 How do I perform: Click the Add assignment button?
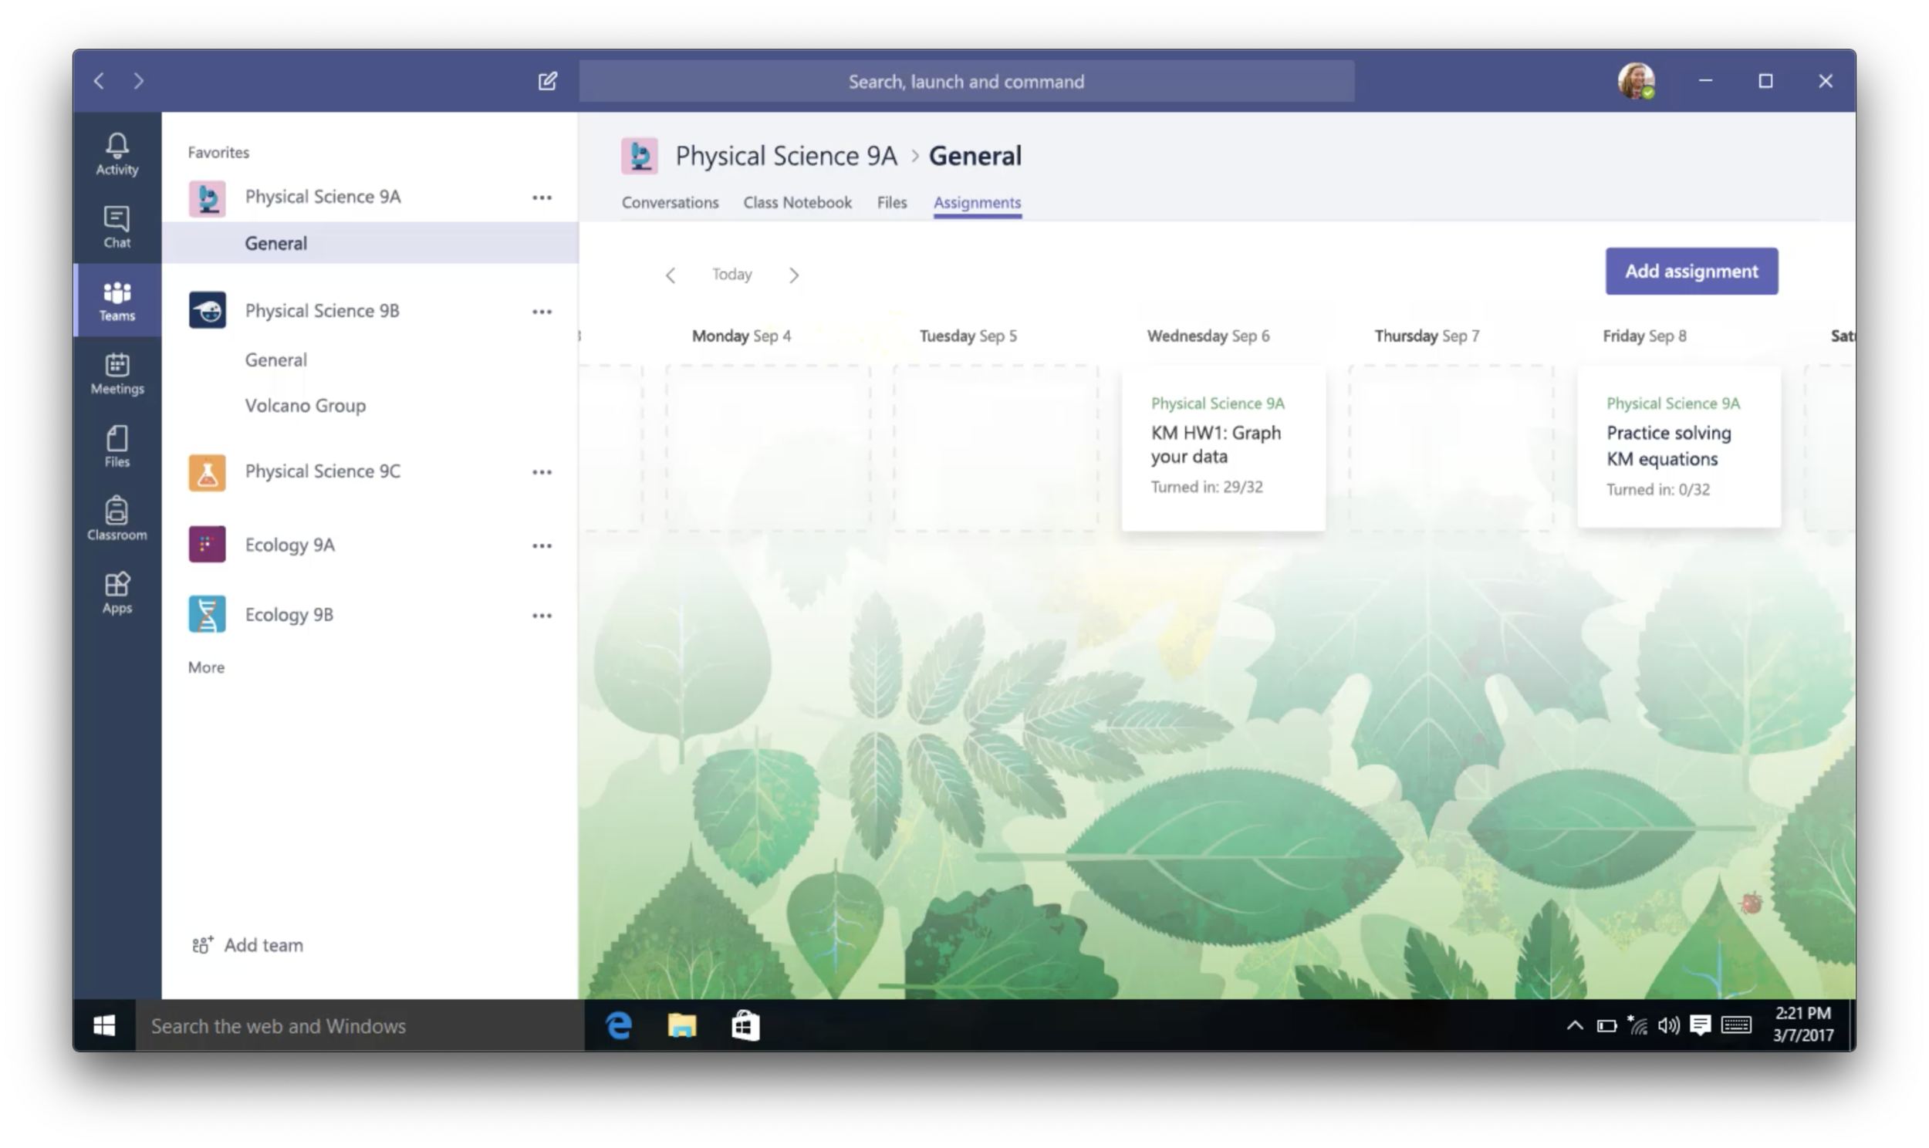[1691, 272]
